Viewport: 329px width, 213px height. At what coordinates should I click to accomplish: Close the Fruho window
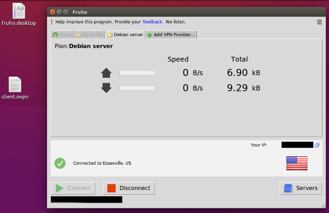(53, 12)
